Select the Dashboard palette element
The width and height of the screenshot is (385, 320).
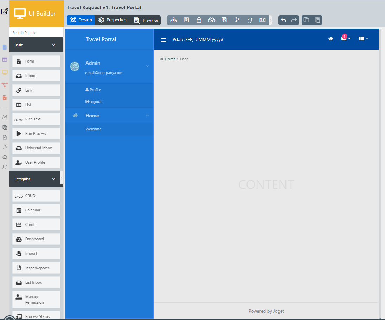pyautogui.click(x=36, y=239)
